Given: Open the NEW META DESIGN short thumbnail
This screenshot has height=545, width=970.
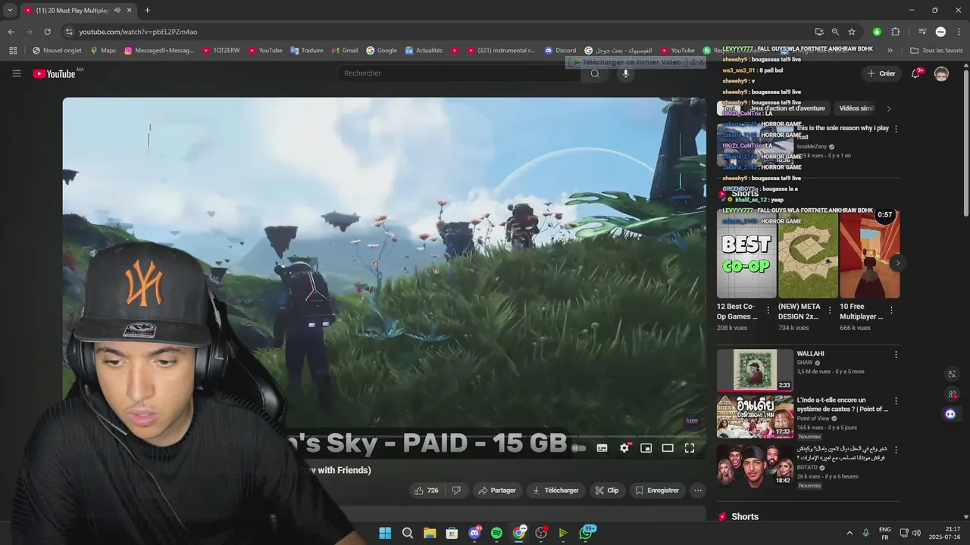Looking at the screenshot, I should 808,254.
